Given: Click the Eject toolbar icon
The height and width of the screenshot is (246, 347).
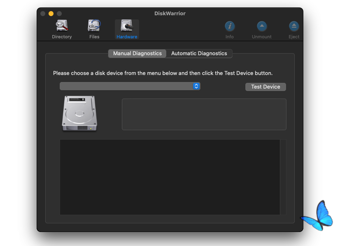Looking at the screenshot, I should pos(294,29).
